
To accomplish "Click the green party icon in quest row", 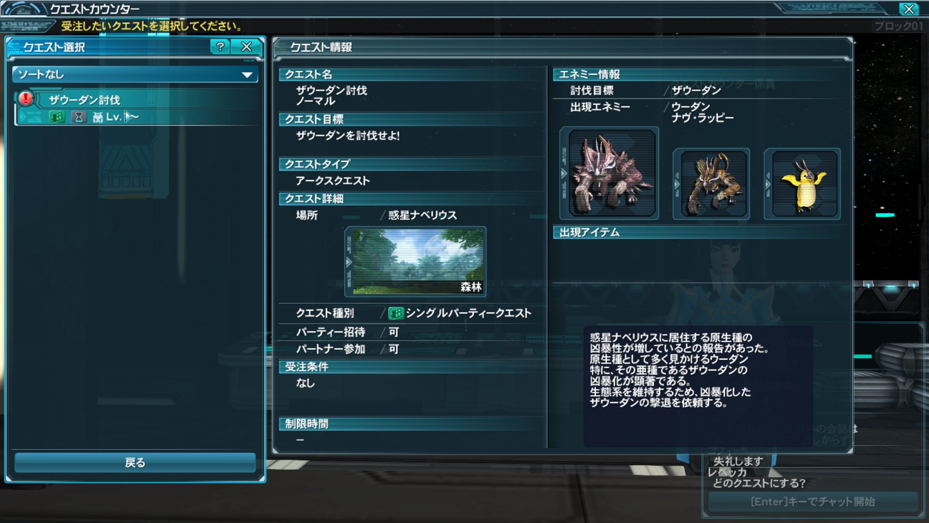I will [57, 117].
